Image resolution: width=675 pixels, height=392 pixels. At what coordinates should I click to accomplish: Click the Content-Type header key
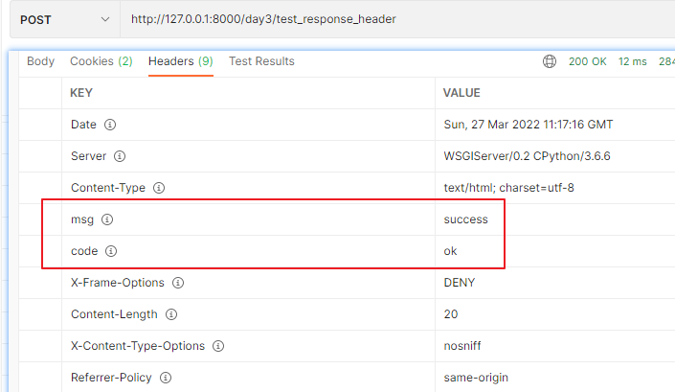[x=108, y=188]
